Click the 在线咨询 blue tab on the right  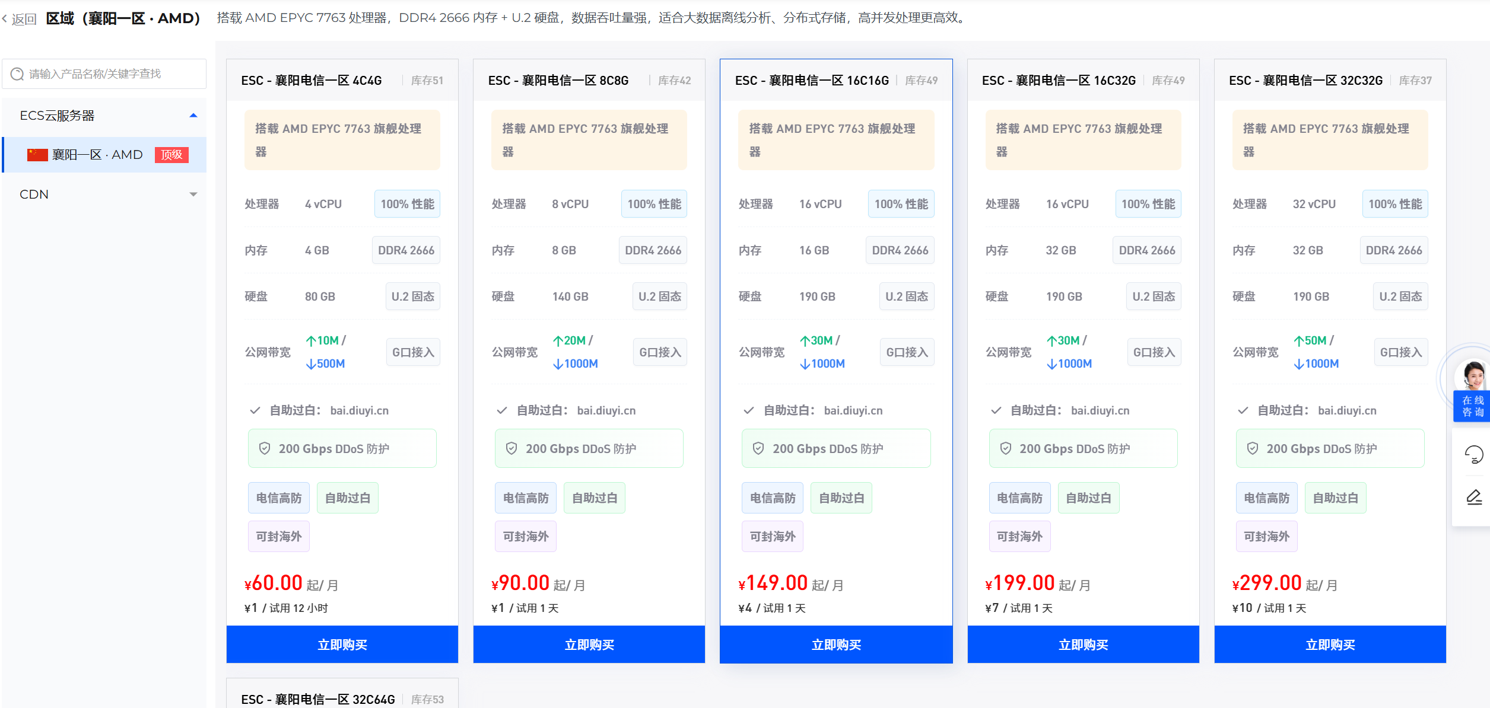pyautogui.click(x=1472, y=406)
